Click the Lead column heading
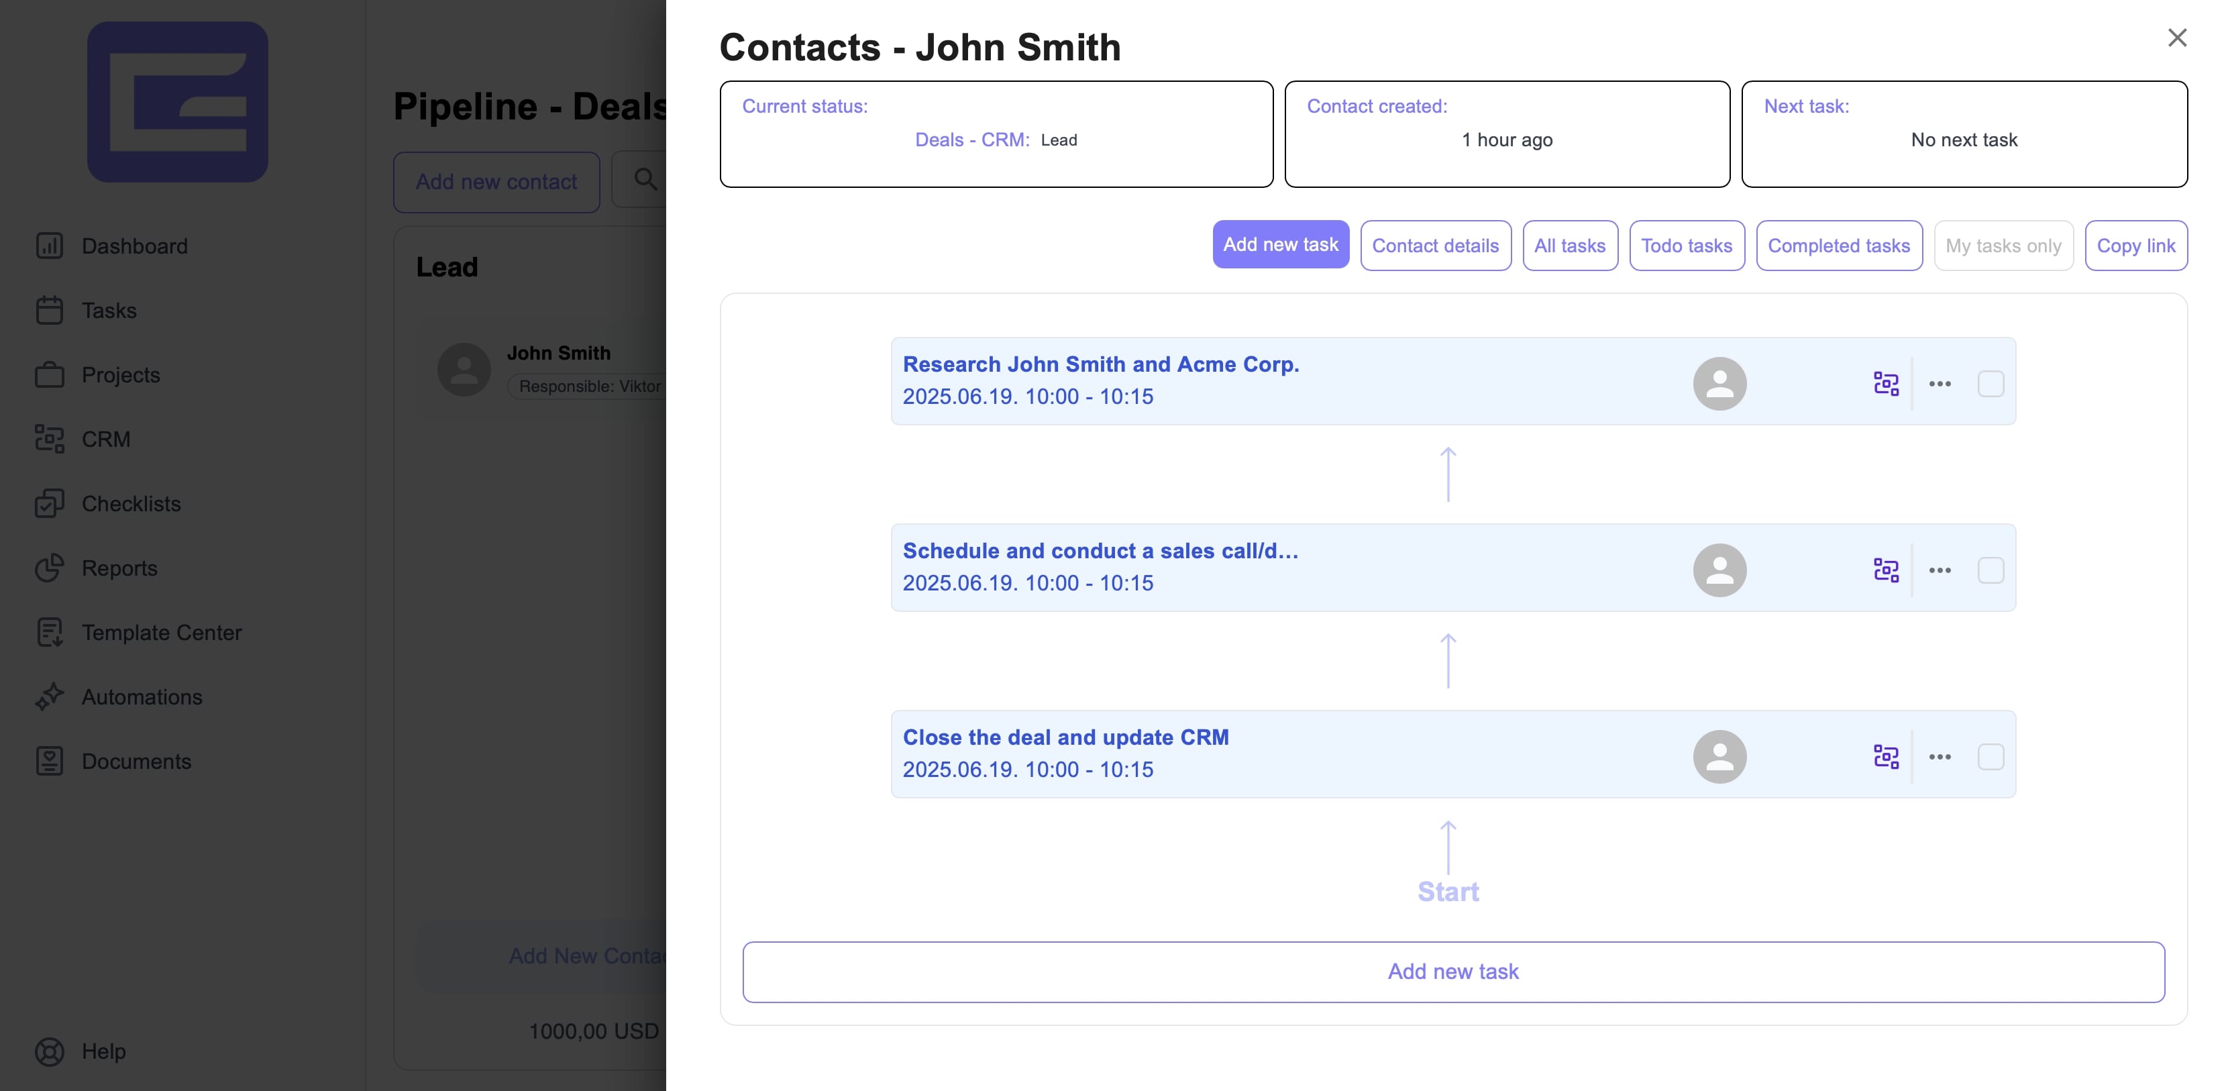 [447, 267]
